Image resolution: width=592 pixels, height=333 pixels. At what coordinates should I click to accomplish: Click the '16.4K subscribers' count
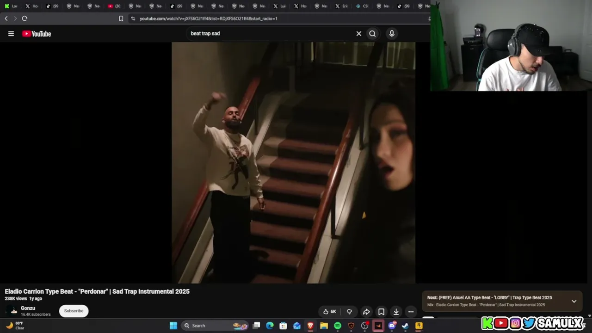(x=36, y=314)
